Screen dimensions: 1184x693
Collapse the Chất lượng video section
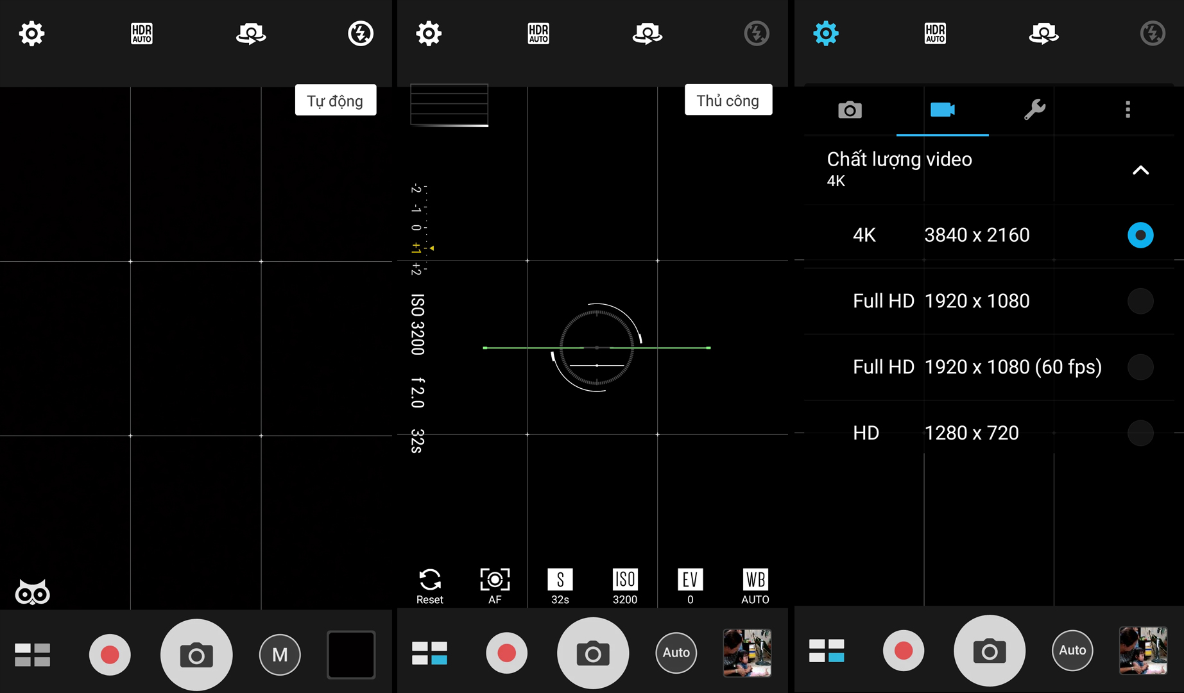pos(1140,170)
